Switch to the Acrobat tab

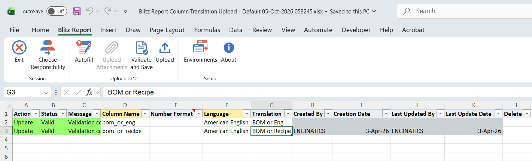click(413, 30)
